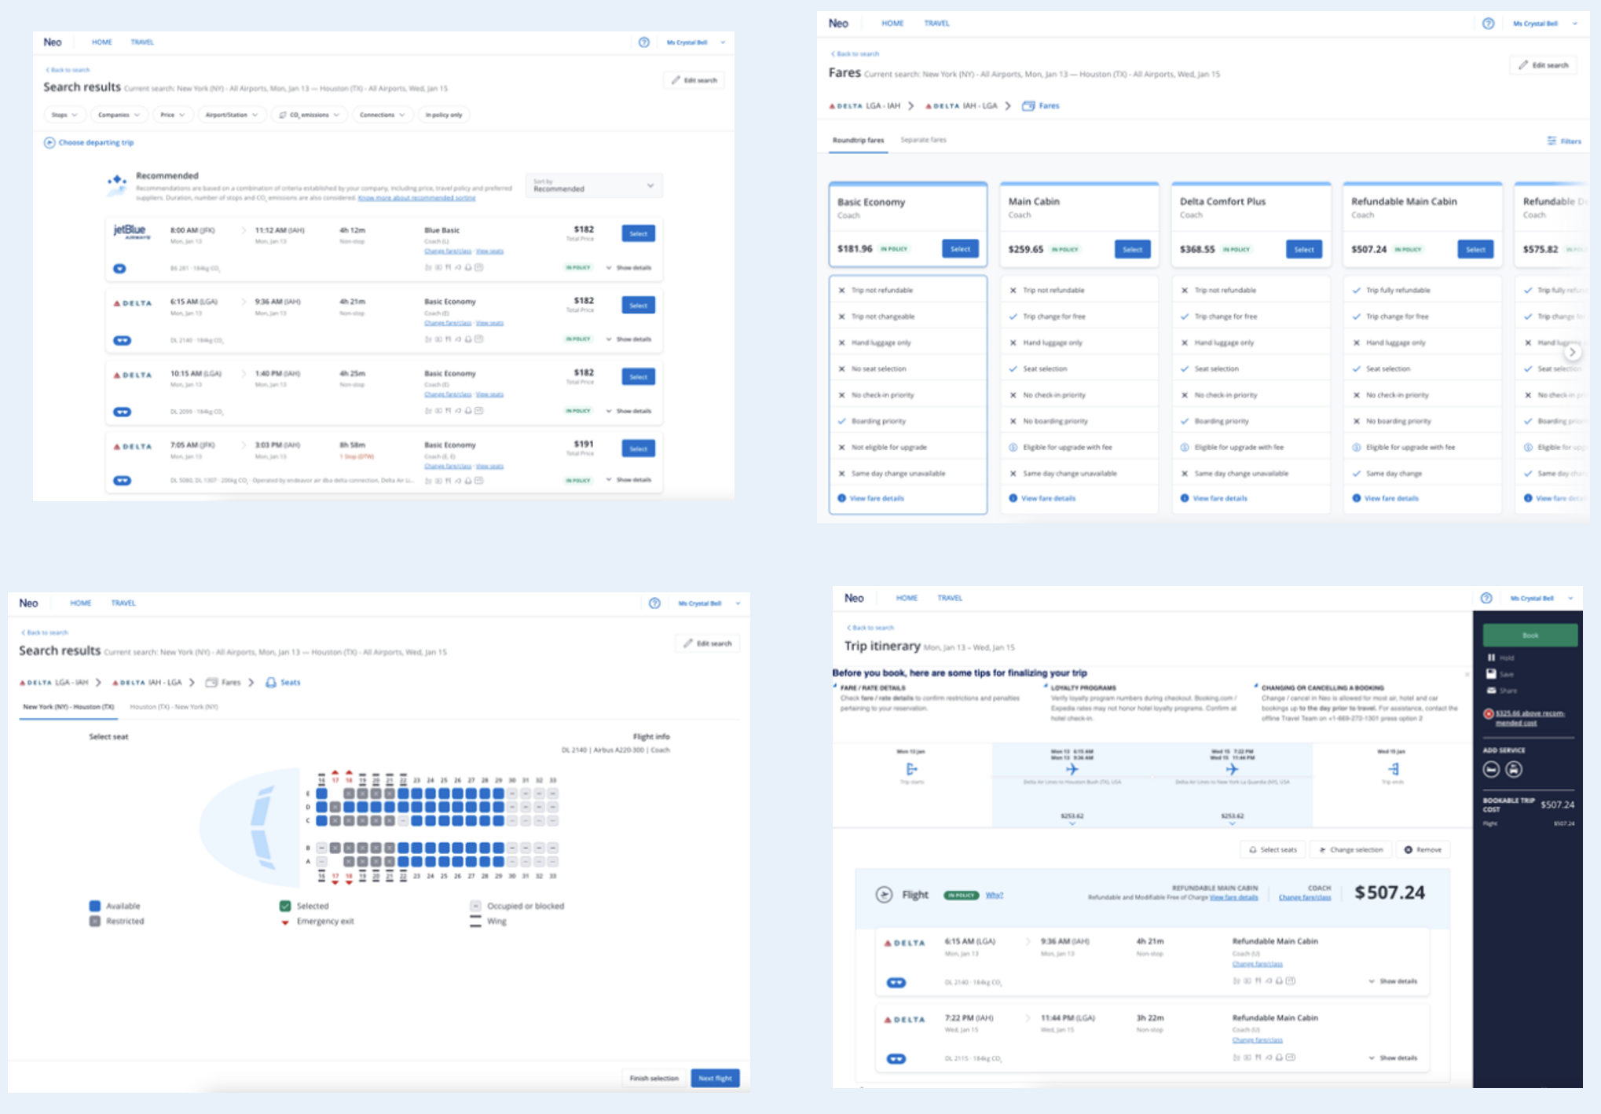Click the Save icon in booking sidebar
1601x1114 pixels.
pyautogui.click(x=1491, y=674)
